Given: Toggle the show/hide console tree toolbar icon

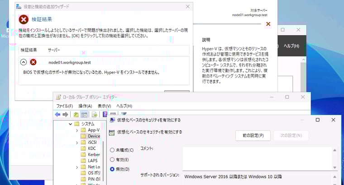Looking at the screenshot, I should pos(84,114).
